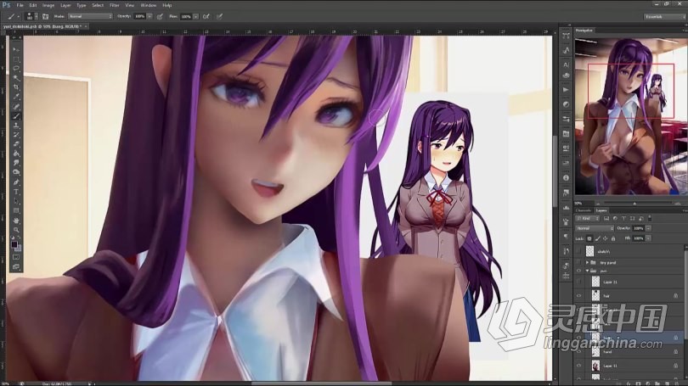Image resolution: width=688 pixels, height=386 pixels.
Task: Show visibility of tiny panel group
Action: pos(578,262)
